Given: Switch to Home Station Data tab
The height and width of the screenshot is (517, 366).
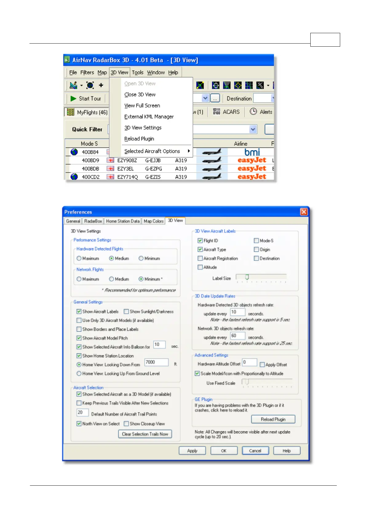Looking at the screenshot, I should click(x=123, y=221).
